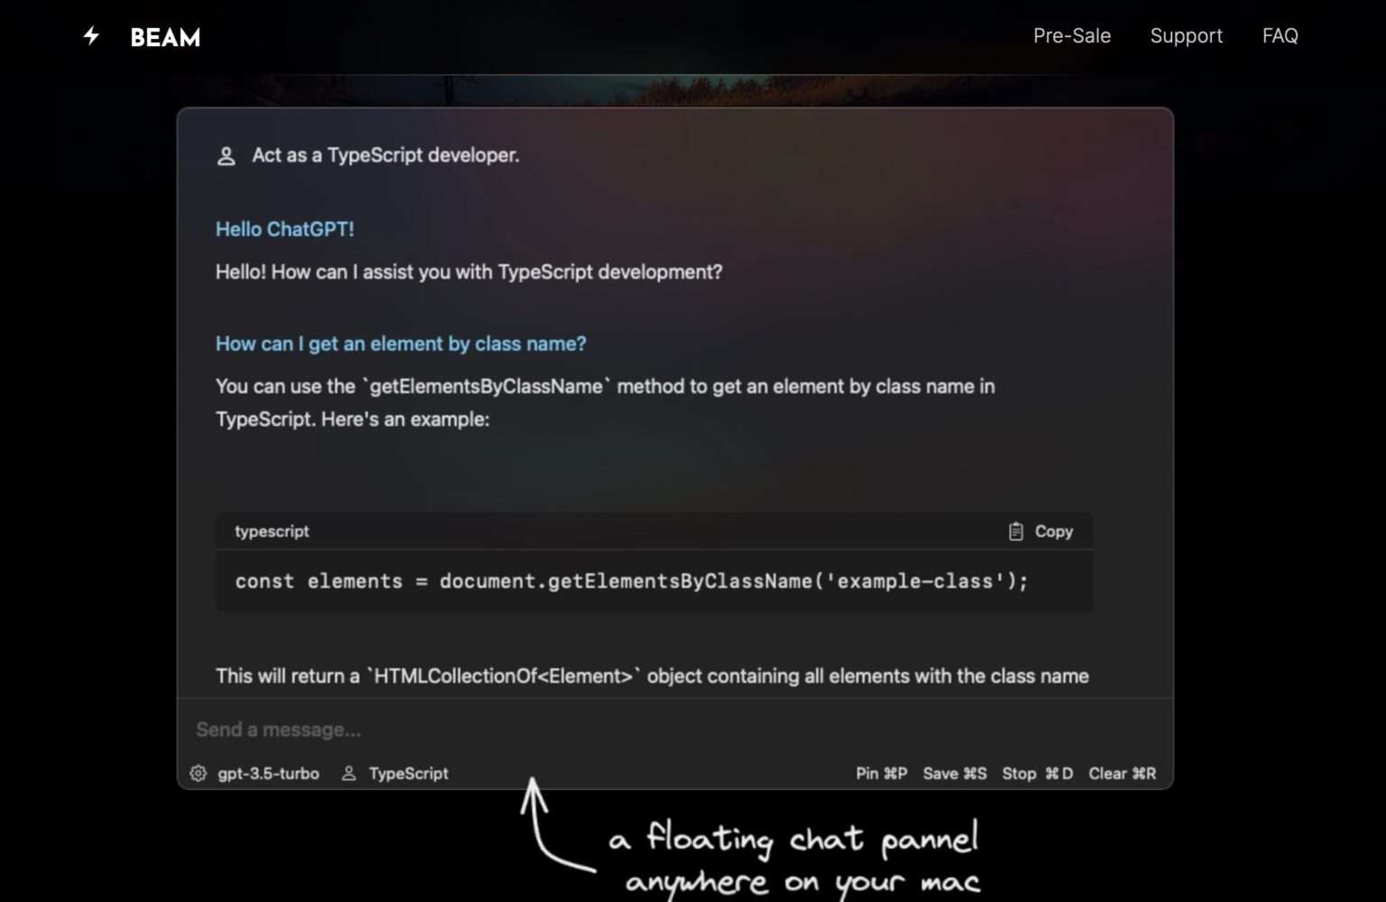Clear the chat history
Viewport: 1386px width, 902px height.
(x=1122, y=773)
